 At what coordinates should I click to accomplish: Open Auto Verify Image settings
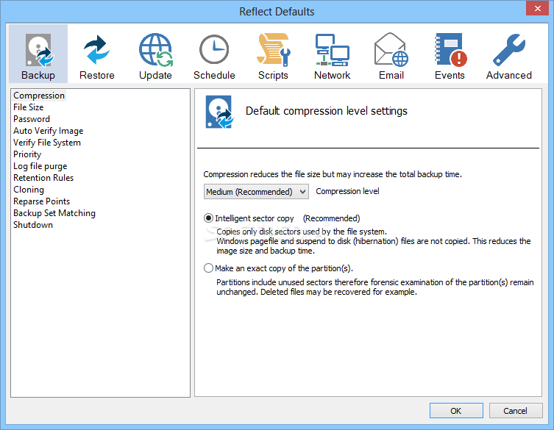(x=49, y=131)
